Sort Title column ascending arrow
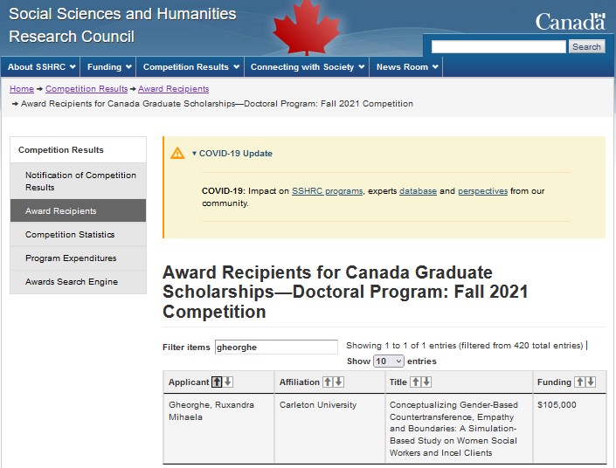The height and width of the screenshot is (468, 616). pos(416,382)
